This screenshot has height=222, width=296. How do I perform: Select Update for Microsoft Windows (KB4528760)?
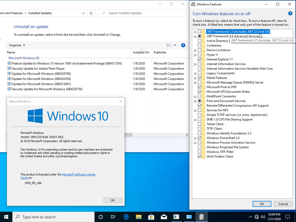(41, 74)
